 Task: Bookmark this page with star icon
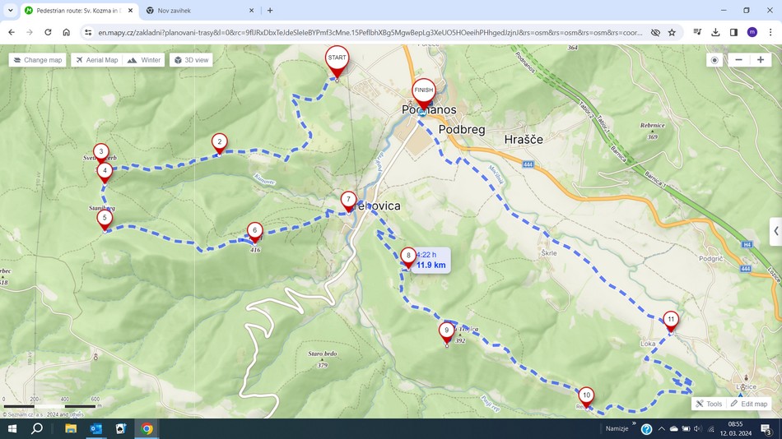coord(672,32)
